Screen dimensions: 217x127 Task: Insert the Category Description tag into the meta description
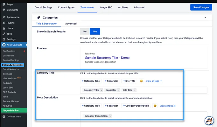[x=136, y=106]
